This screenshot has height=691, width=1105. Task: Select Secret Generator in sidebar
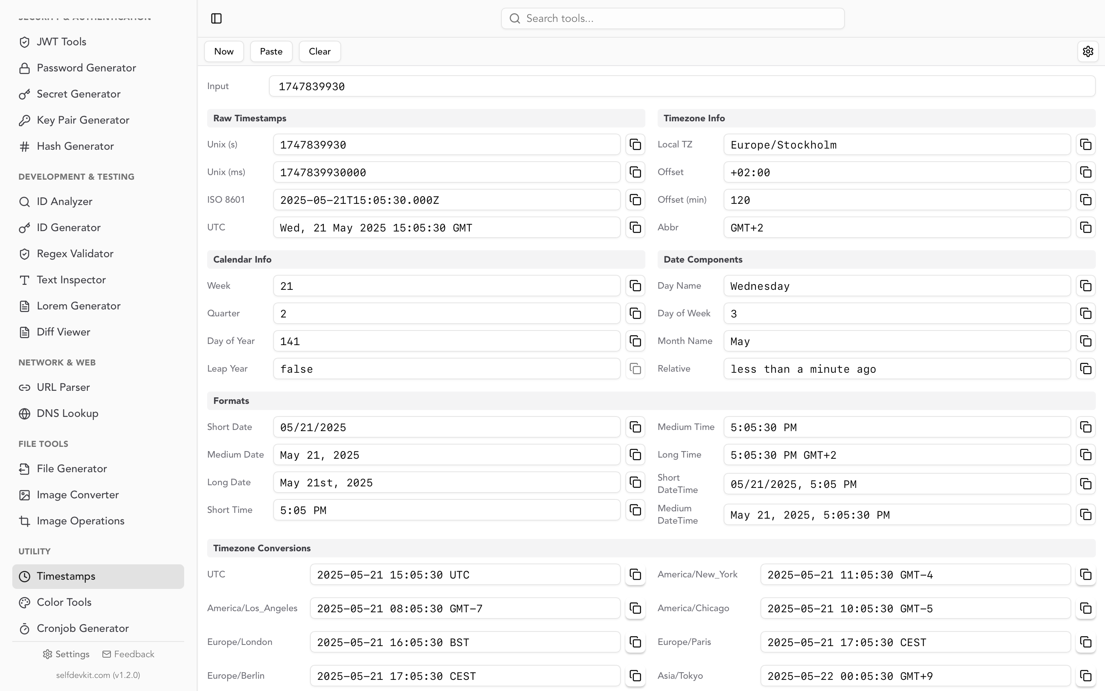click(98, 94)
